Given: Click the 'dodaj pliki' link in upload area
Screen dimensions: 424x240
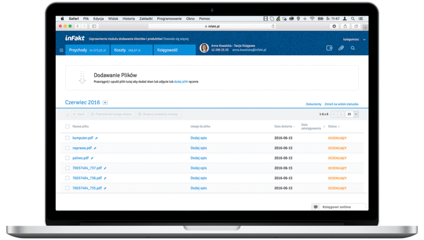Looking at the screenshot, I should click(181, 82).
